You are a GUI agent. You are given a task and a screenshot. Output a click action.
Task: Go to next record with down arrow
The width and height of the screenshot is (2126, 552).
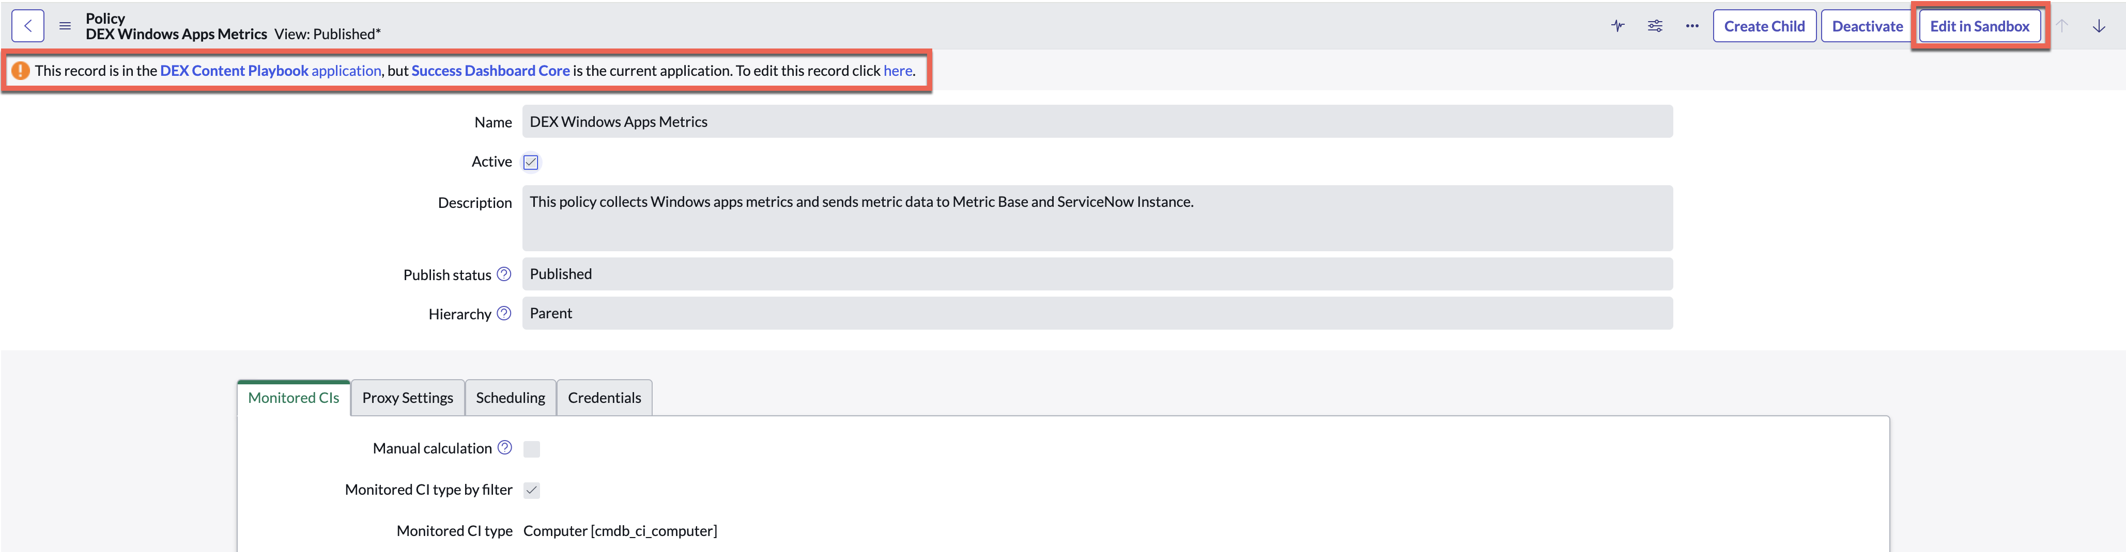coord(2099,26)
